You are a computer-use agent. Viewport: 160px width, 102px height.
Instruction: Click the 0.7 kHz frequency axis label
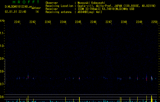[x=2, y=84]
